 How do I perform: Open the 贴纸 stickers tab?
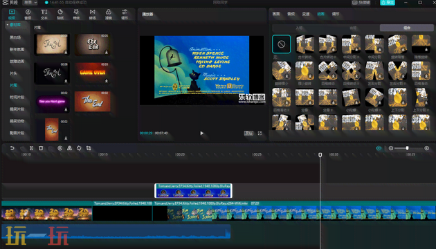pyautogui.click(x=60, y=14)
